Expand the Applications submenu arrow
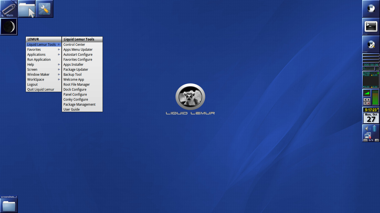Image resolution: width=380 pixels, height=213 pixels. point(59,55)
